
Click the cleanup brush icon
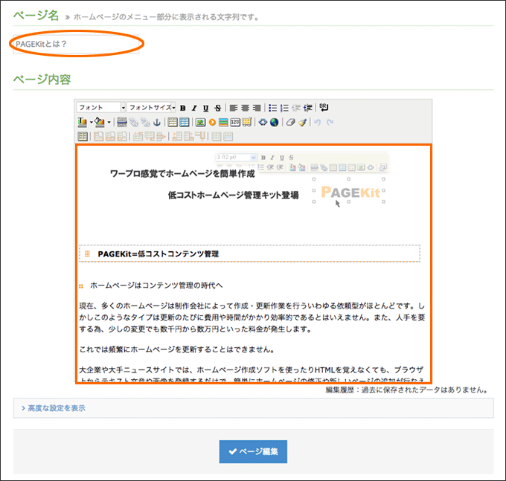(302, 122)
